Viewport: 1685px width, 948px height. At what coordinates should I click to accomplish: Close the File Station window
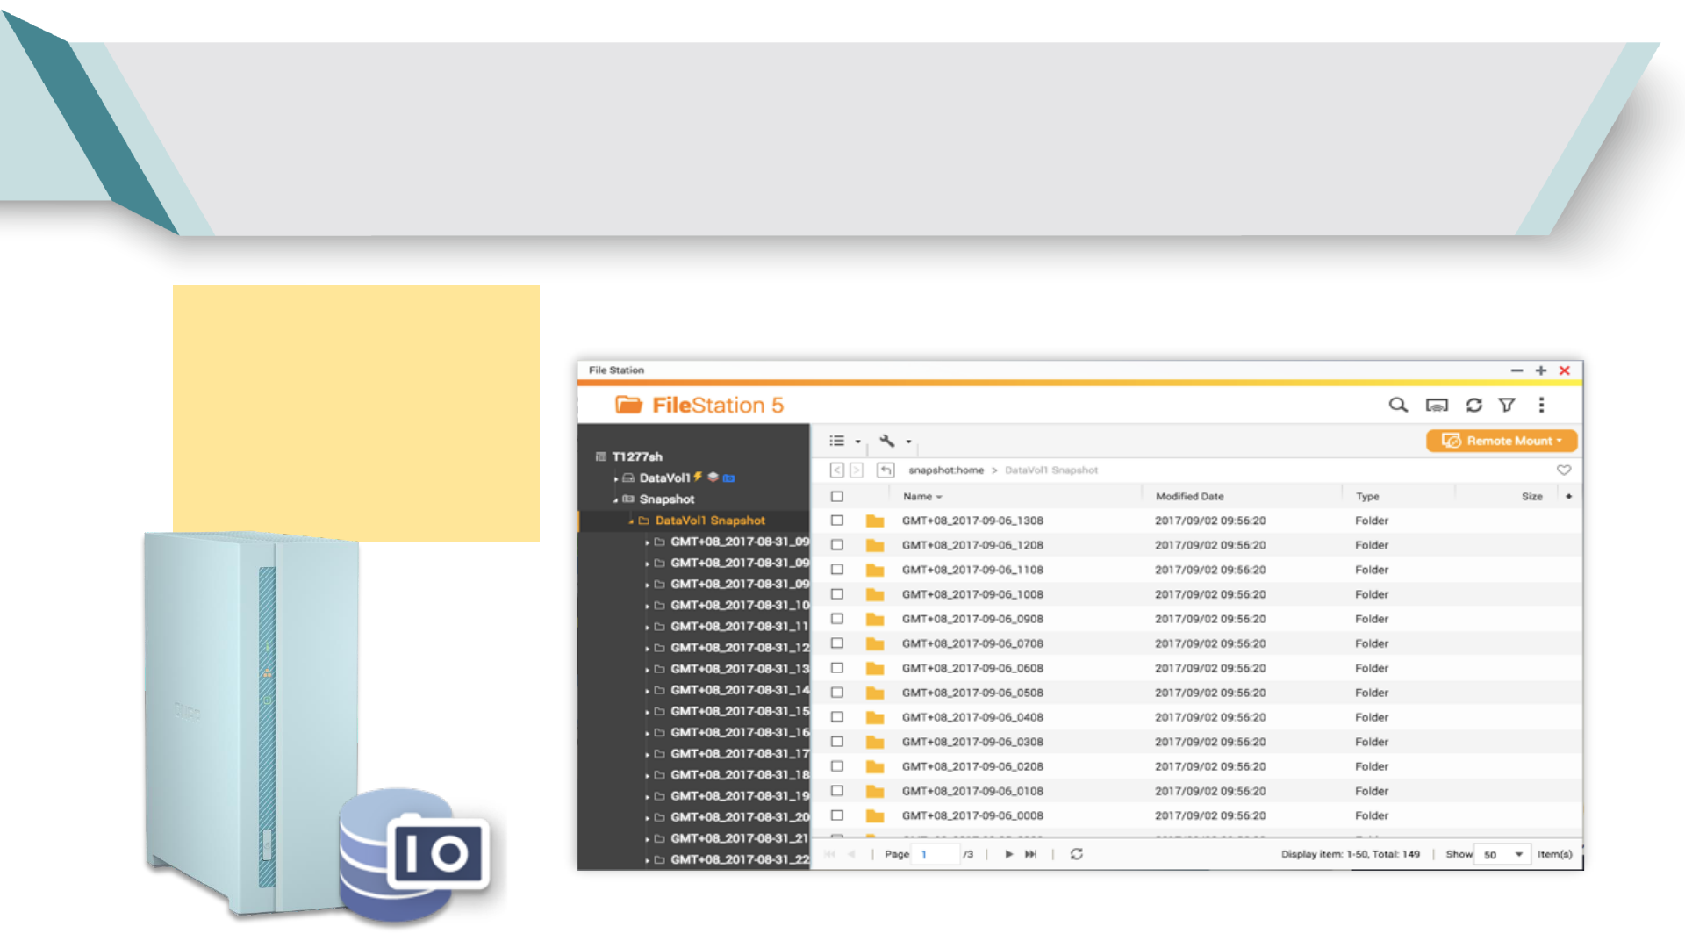1564,370
